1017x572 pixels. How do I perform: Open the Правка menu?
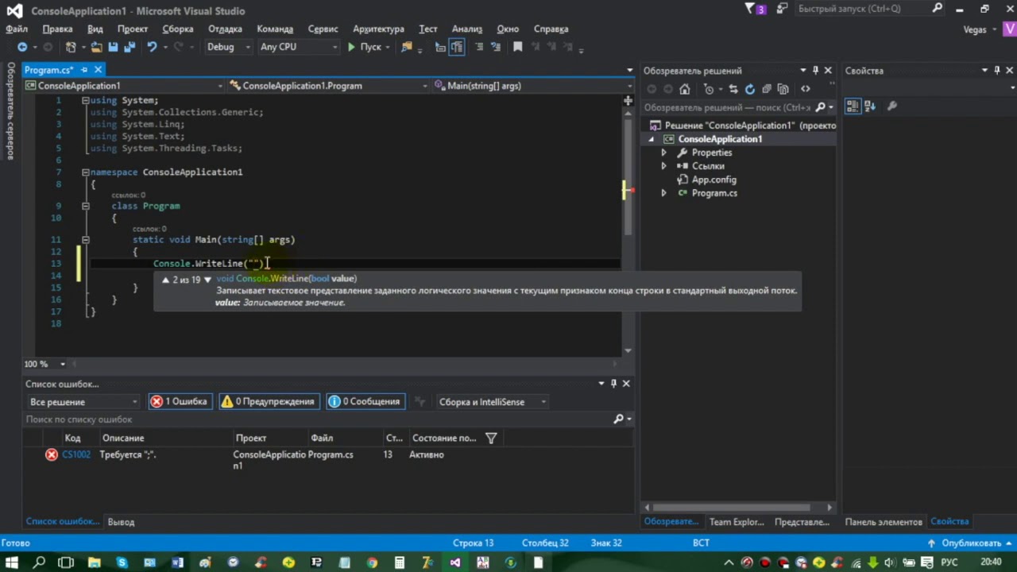57,29
